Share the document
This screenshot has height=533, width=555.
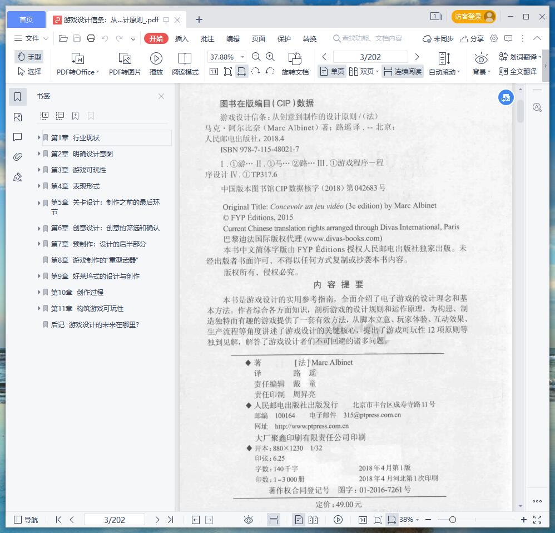(x=472, y=38)
